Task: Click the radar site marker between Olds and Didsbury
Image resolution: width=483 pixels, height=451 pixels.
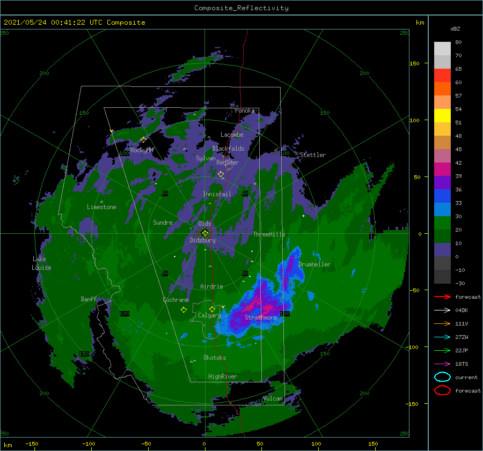Action: (205, 233)
